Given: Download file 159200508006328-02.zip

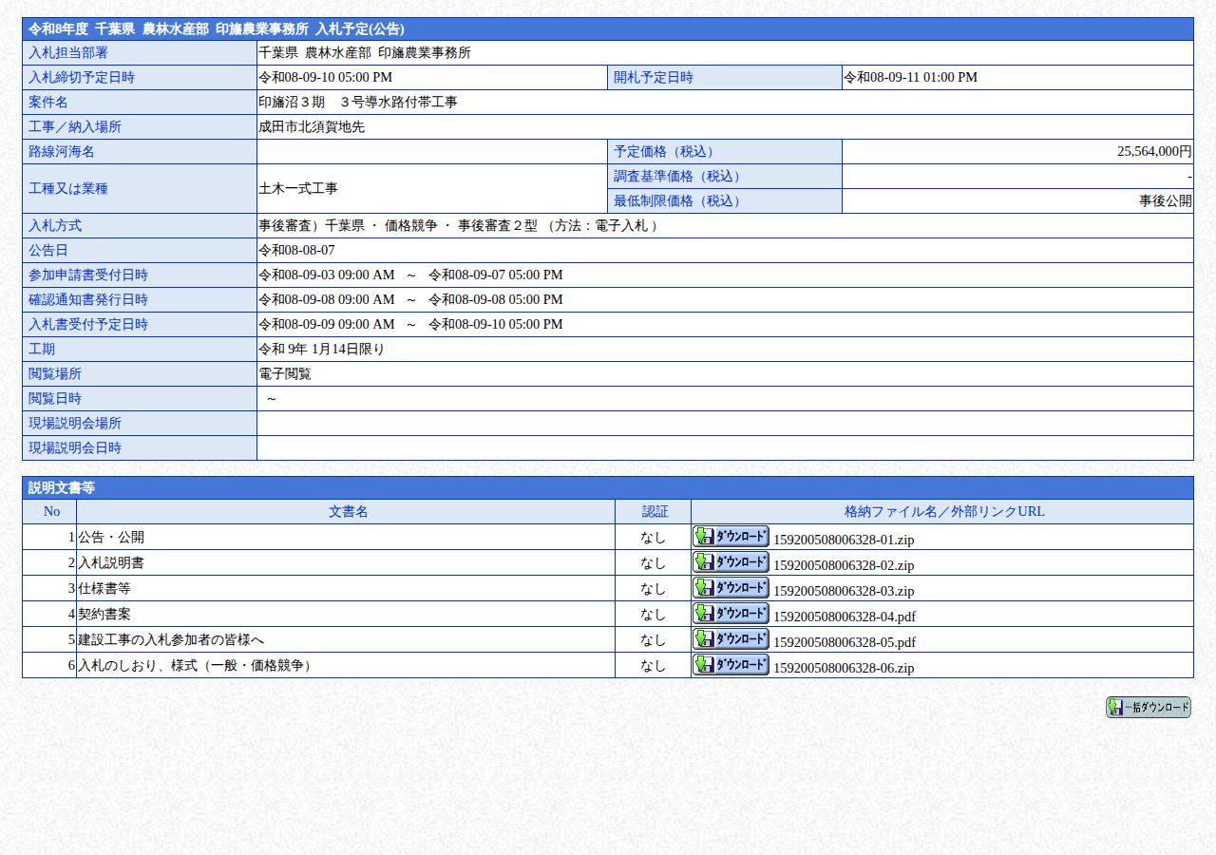Looking at the screenshot, I should pyautogui.click(x=731, y=561).
